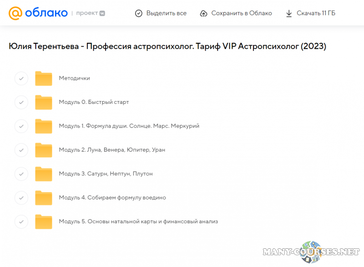Click the cloud upload icon
364x267 pixels.
204,13
